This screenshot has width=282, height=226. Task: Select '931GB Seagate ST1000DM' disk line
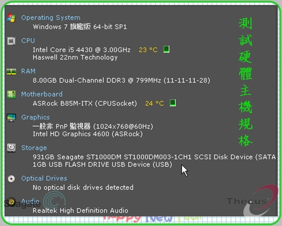[154, 157]
